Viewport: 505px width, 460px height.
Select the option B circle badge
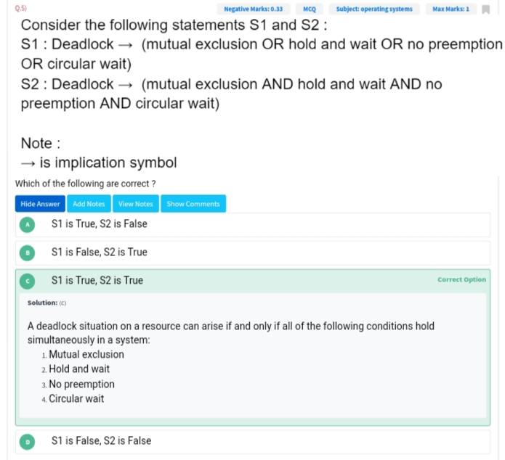(28, 252)
